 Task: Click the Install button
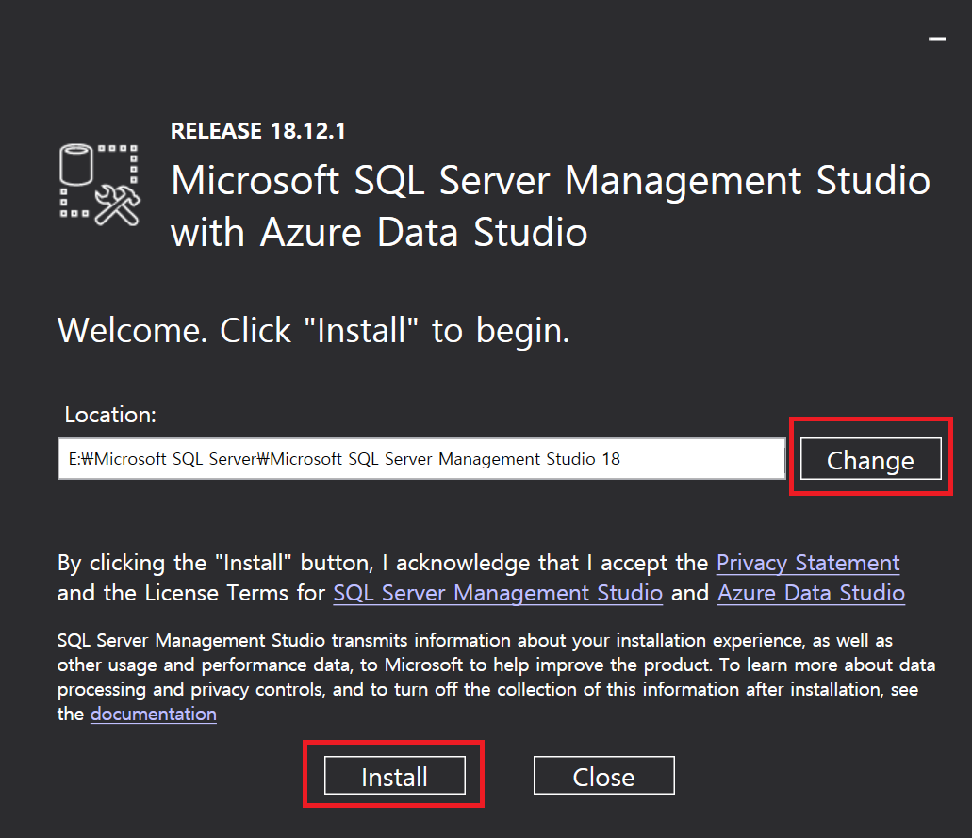[x=394, y=776]
